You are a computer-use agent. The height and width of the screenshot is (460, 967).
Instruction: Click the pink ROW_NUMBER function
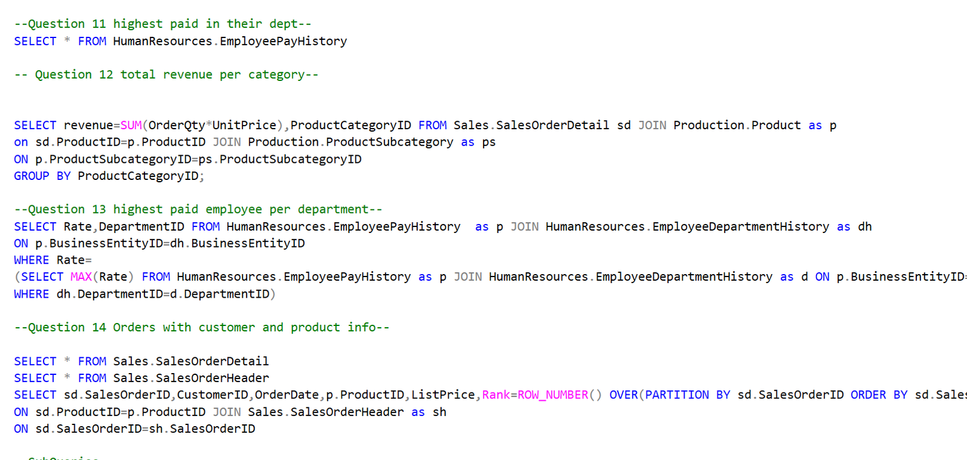point(552,395)
